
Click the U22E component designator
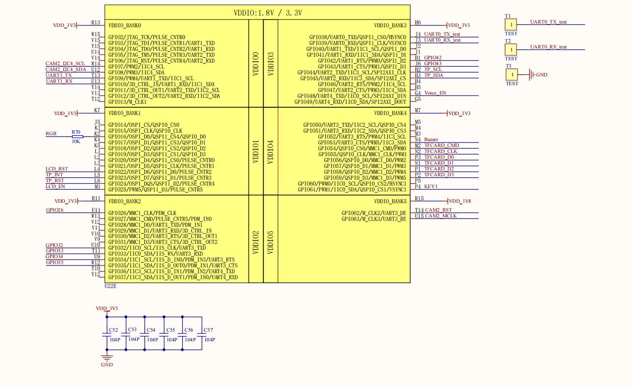[110, 286]
